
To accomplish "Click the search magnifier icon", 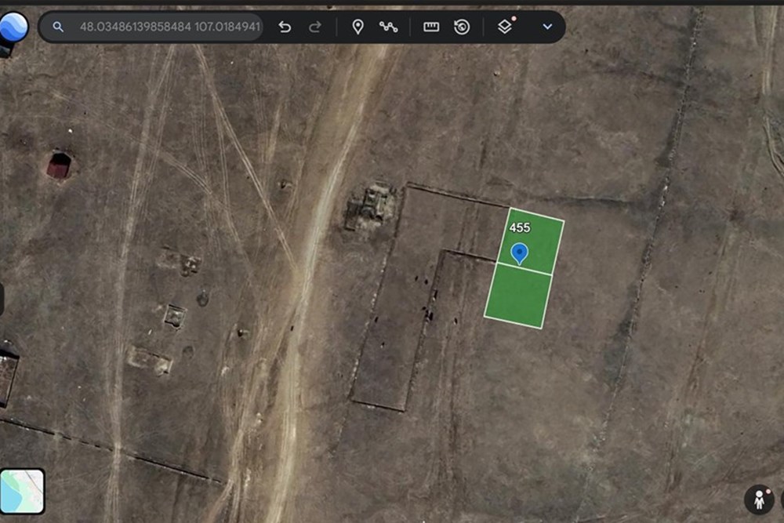I will point(58,27).
